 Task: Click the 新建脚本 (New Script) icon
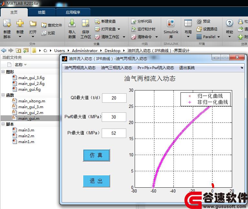[x=7, y=23]
